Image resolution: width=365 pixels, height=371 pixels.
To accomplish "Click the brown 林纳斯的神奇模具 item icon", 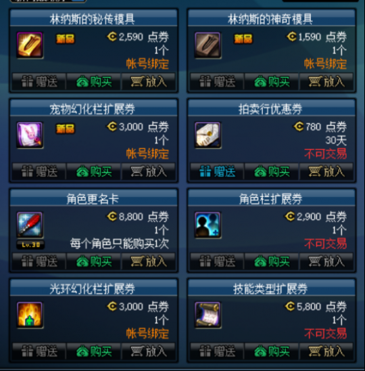I will [208, 45].
